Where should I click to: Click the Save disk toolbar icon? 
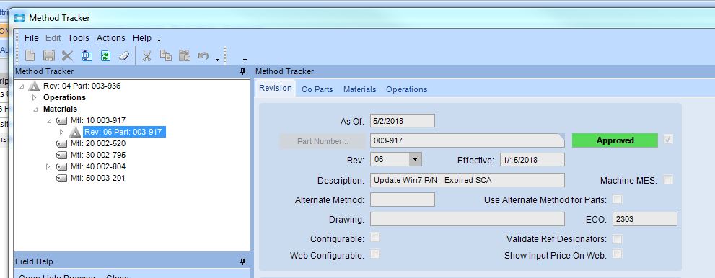[x=49, y=56]
